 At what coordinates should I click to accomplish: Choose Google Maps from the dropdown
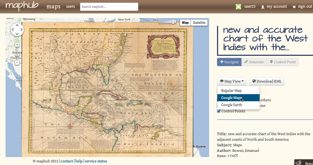(238, 98)
